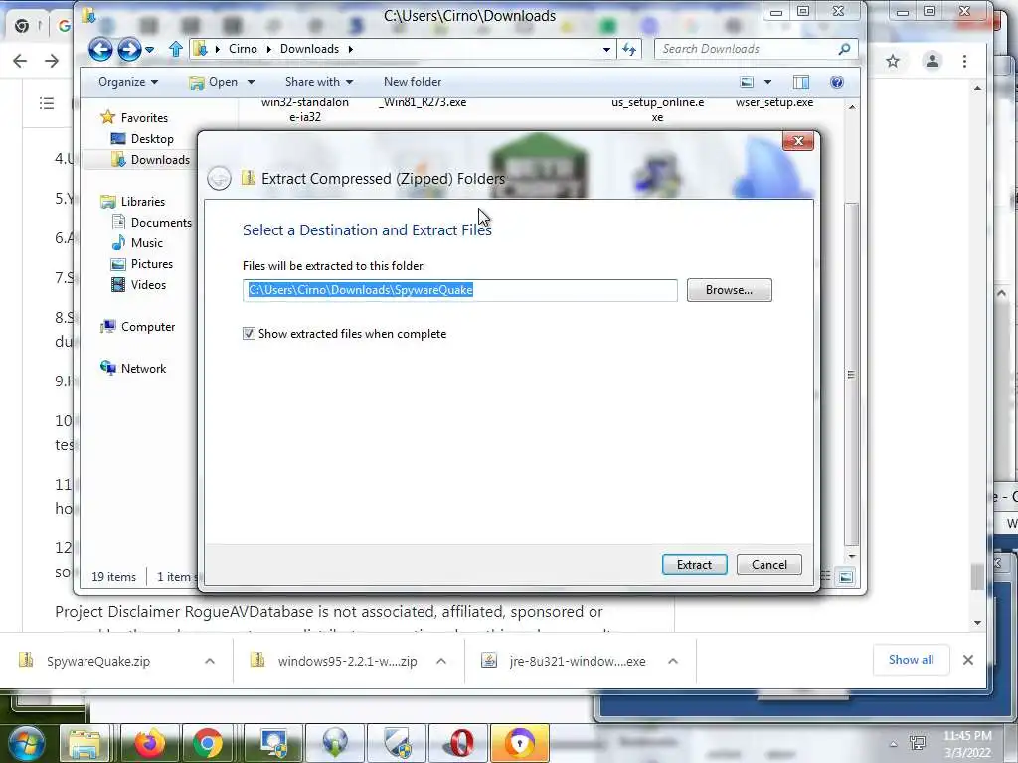Go back in Explorer Downloads window
The image size is (1018, 763).
pos(100,49)
